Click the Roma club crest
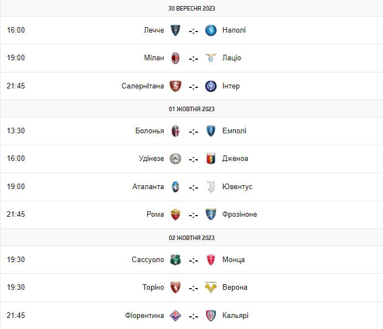This screenshot has width=383, height=329. coord(175,215)
